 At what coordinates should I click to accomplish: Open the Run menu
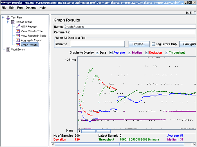[20, 8]
